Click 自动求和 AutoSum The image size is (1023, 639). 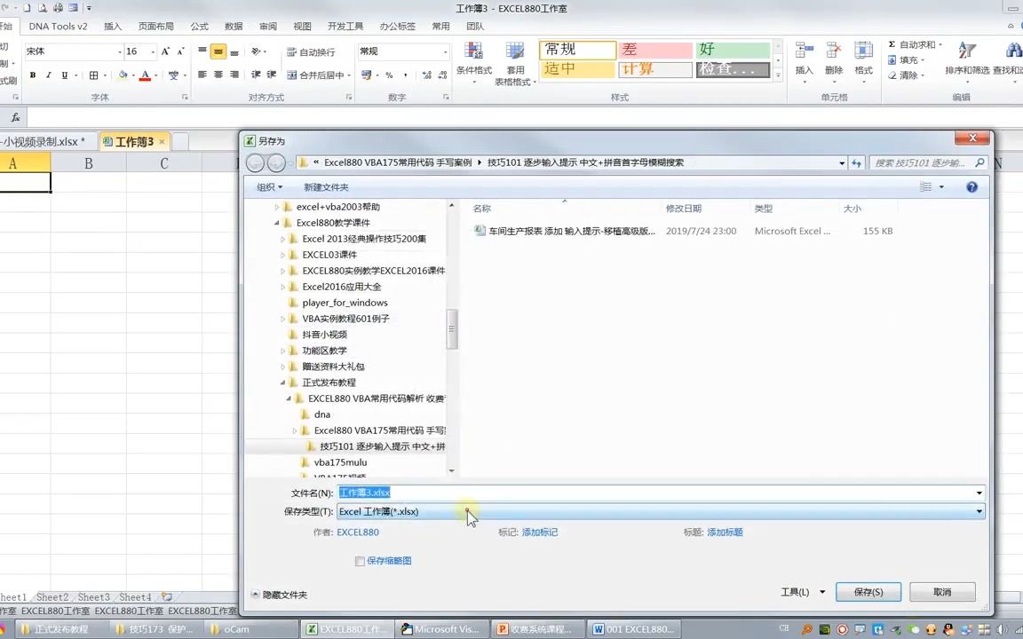click(914, 44)
